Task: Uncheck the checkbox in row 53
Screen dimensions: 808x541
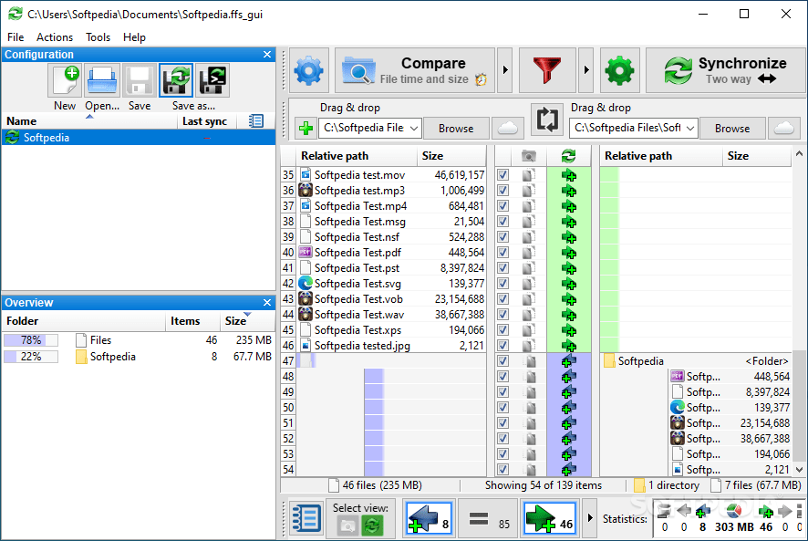Action: pos(502,453)
